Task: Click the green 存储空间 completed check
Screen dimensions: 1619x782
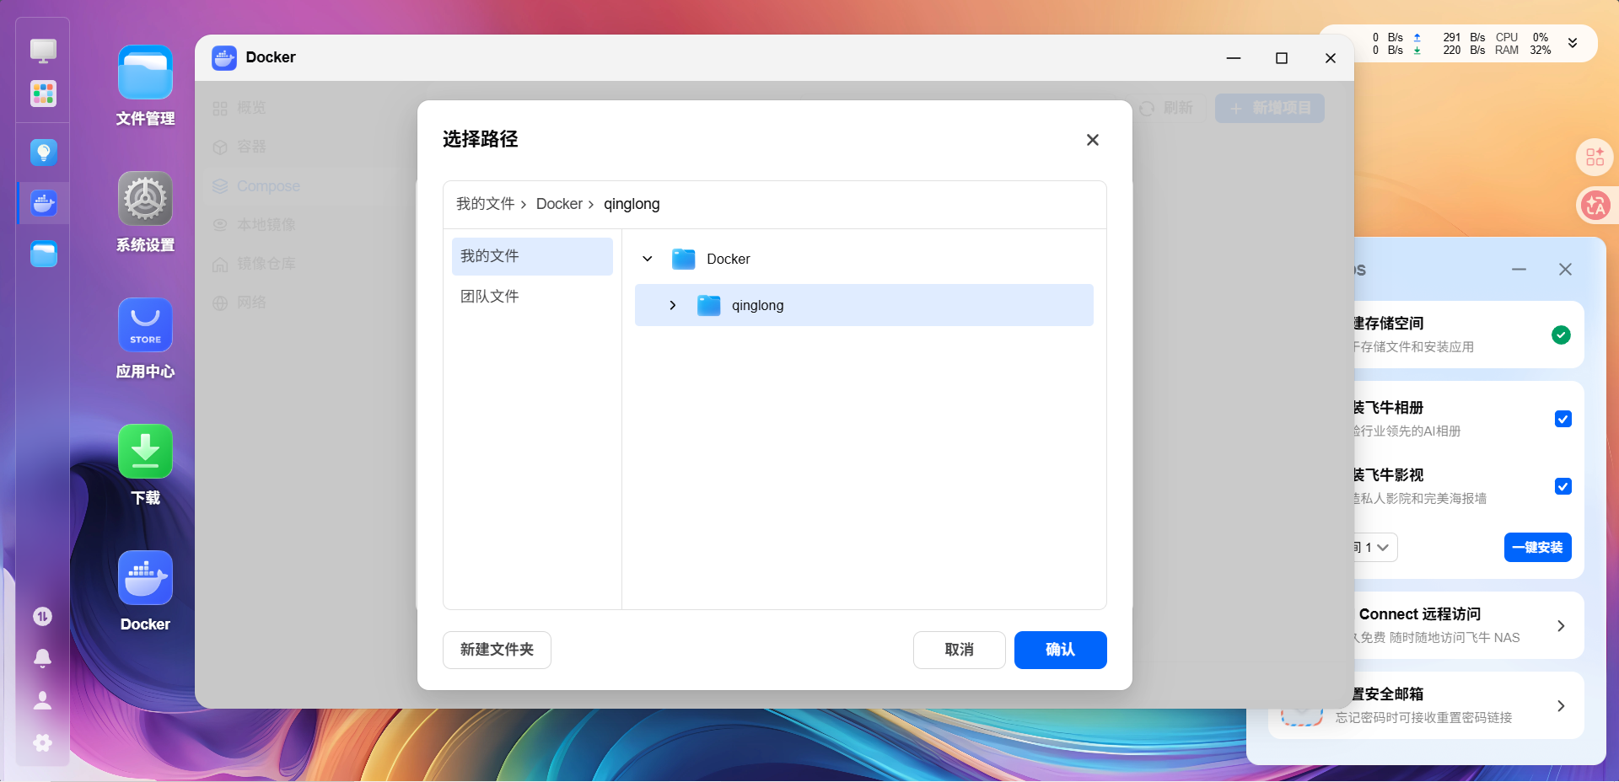Action: click(1561, 335)
